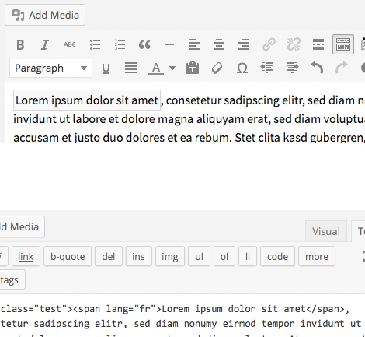
Task: Align text left
Action: click(x=194, y=44)
